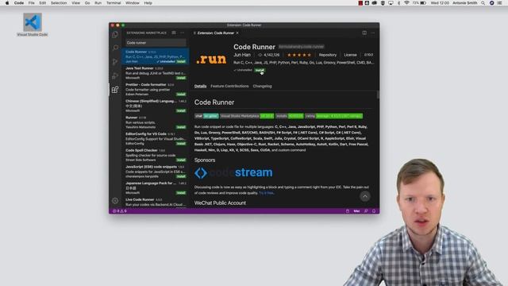Click the Visual Studio Code desktop icon
The image size is (508, 286).
click(x=33, y=25)
